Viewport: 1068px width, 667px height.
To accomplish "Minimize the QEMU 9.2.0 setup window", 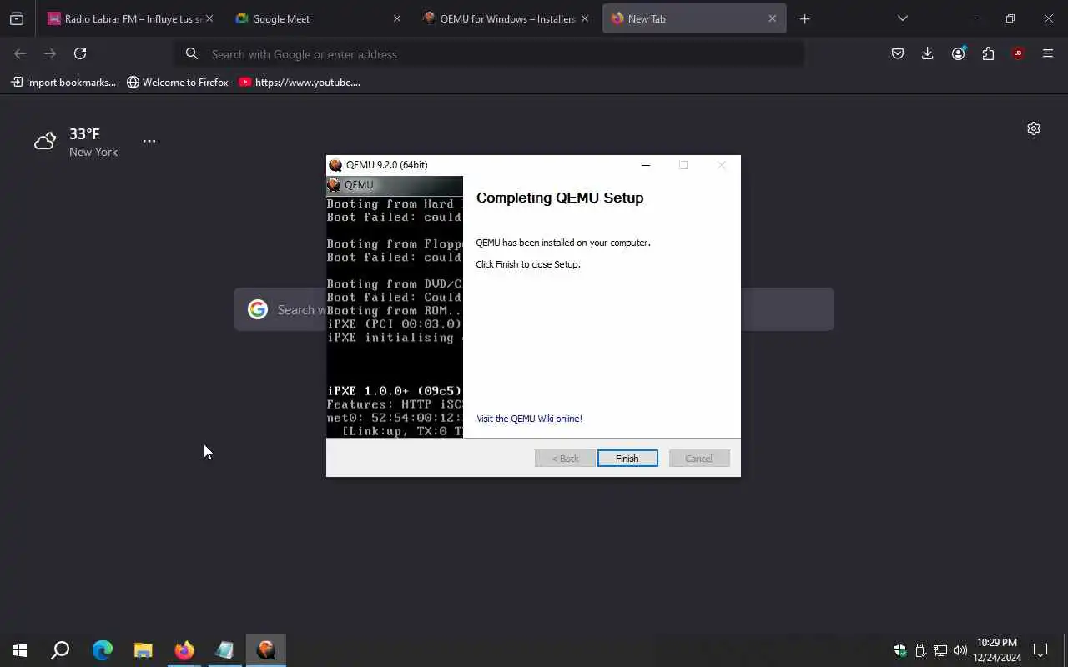I will point(645,165).
